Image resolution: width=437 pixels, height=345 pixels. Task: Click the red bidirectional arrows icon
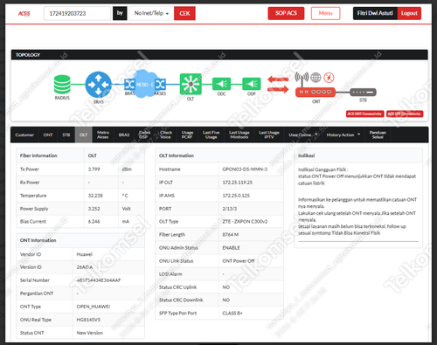(x=278, y=84)
